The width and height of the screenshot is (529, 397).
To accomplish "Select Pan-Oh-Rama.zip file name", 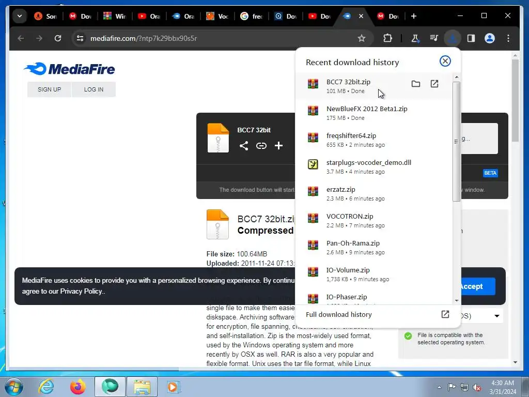I will (x=353, y=243).
